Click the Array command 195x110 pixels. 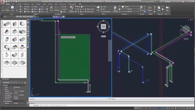click(x=41, y=12)
